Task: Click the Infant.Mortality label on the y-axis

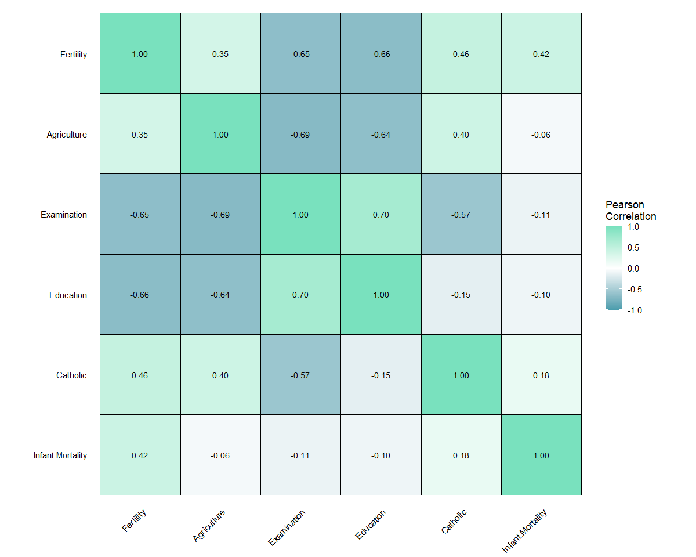Action: [x=60, y=455]
